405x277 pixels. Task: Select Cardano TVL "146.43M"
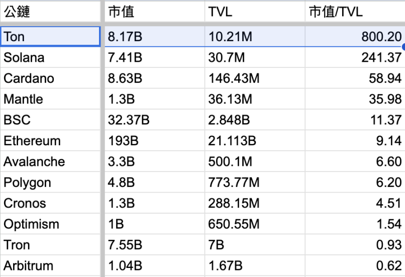point(255,78)
